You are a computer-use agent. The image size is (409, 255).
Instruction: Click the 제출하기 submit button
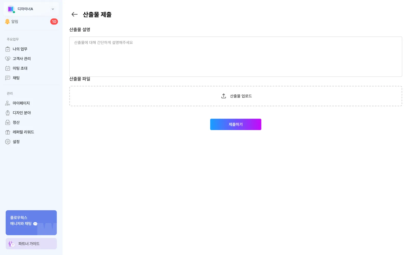coord(236,124)
